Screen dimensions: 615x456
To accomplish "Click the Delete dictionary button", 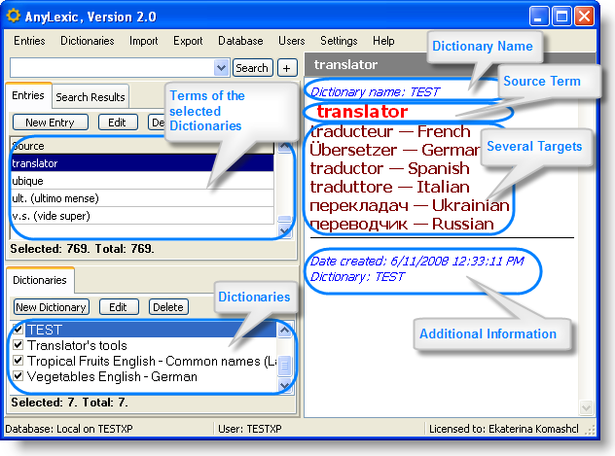I will click(x=168, y=306).
